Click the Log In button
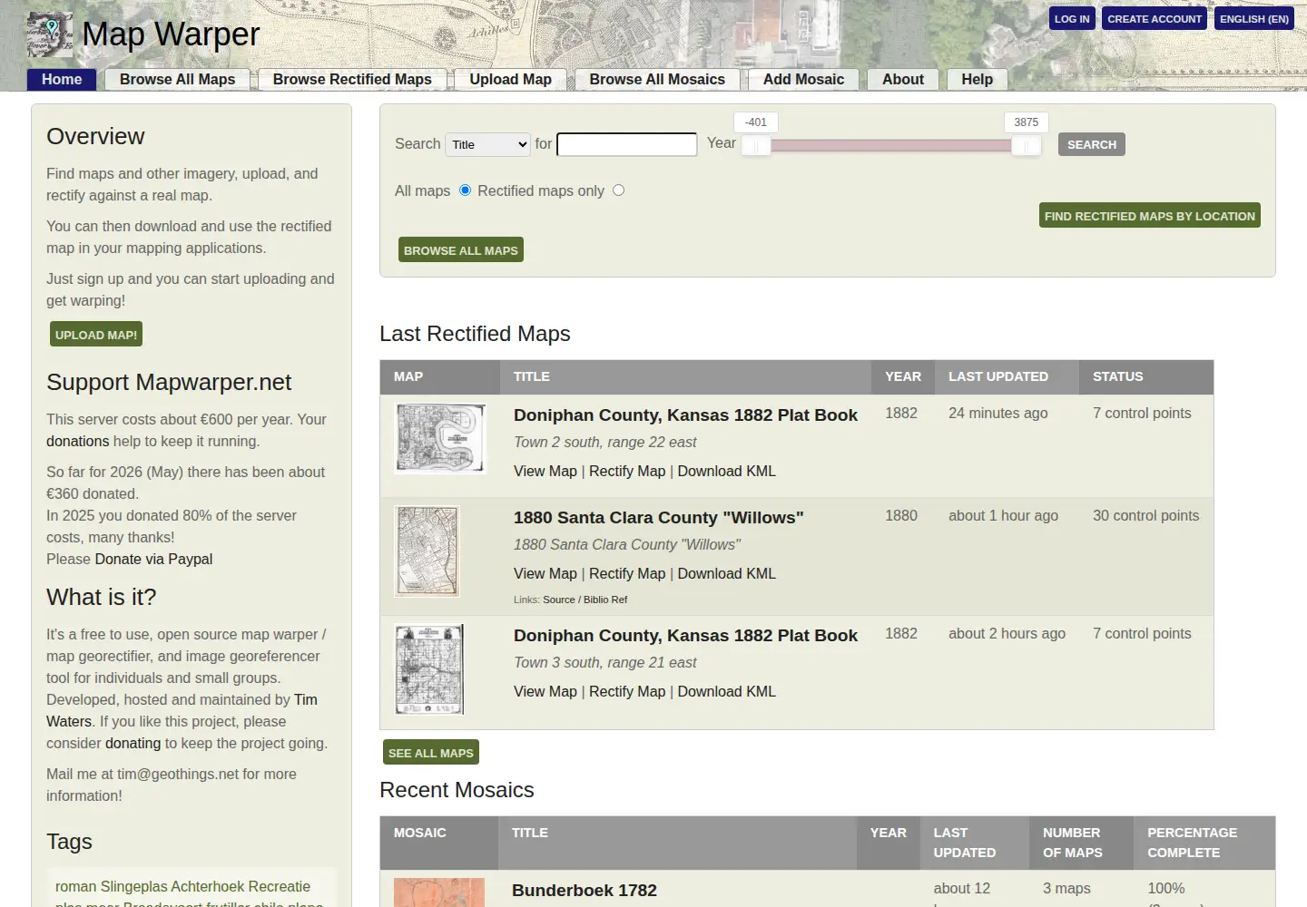Viewport: 1307px width, 907px height. (x=1072, y=19)
